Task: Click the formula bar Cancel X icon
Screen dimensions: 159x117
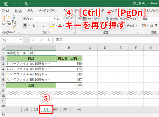Action: point(33,40)
